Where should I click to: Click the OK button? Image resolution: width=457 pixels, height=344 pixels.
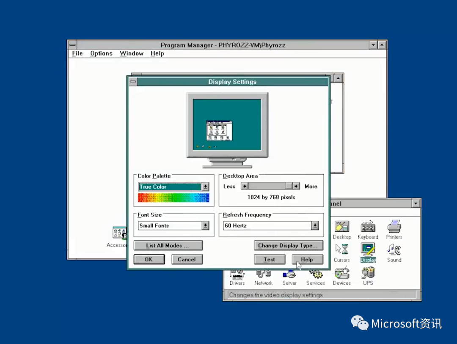pos(149,259)
